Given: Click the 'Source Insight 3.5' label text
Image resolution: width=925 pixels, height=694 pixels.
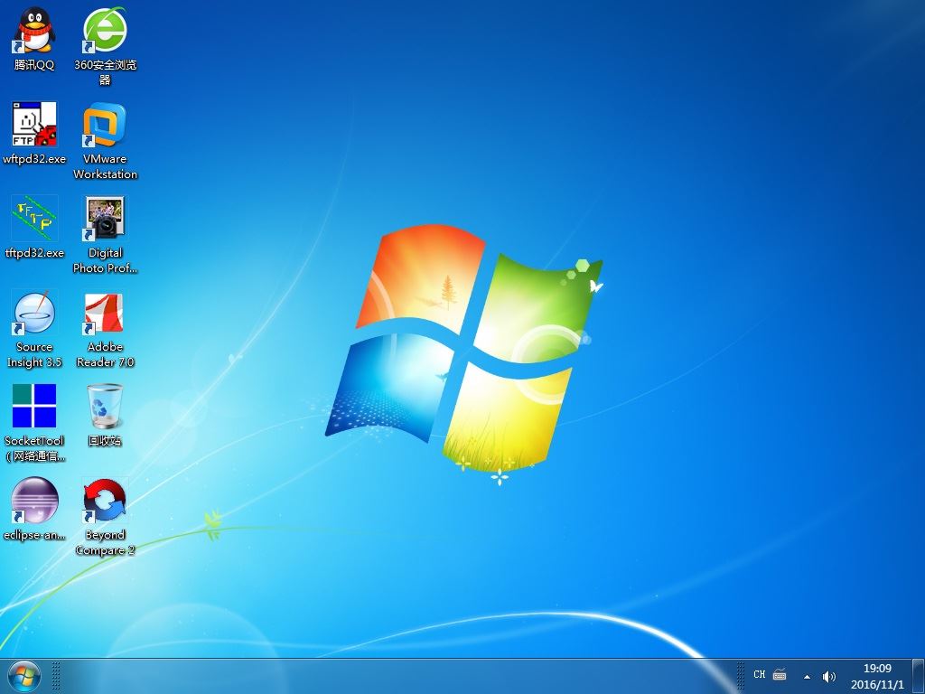Looking at the screenshot, I should tap(34, 354).
